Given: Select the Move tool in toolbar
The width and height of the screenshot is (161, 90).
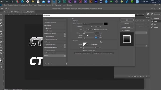Looking at the screenshot, I should (x=1, y=15).
